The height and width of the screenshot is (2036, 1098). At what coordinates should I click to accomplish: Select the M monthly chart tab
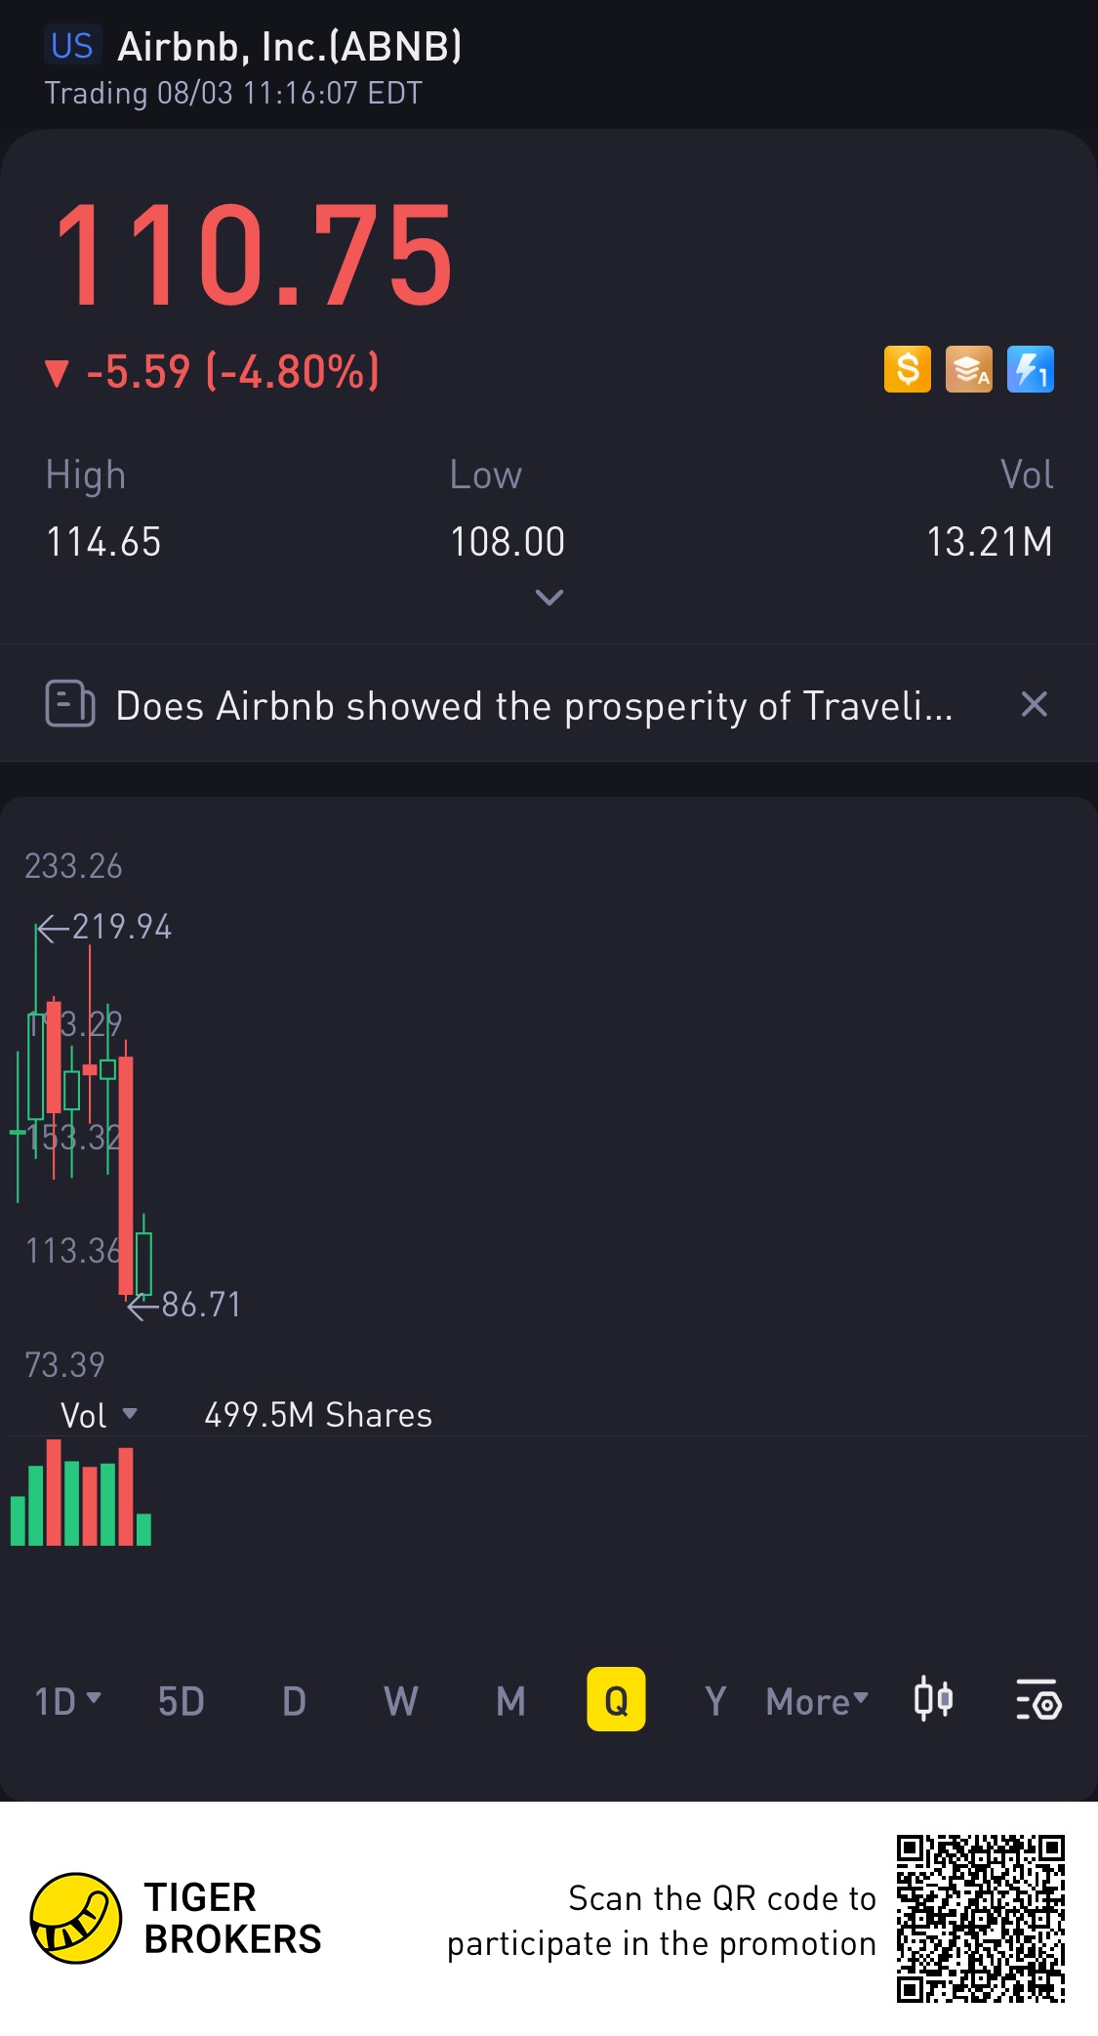510,1701
